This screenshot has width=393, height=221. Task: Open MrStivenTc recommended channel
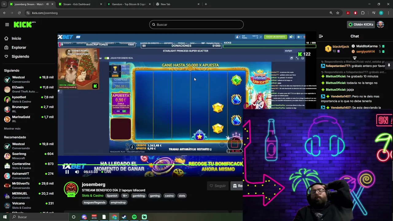tap(29, 185)
